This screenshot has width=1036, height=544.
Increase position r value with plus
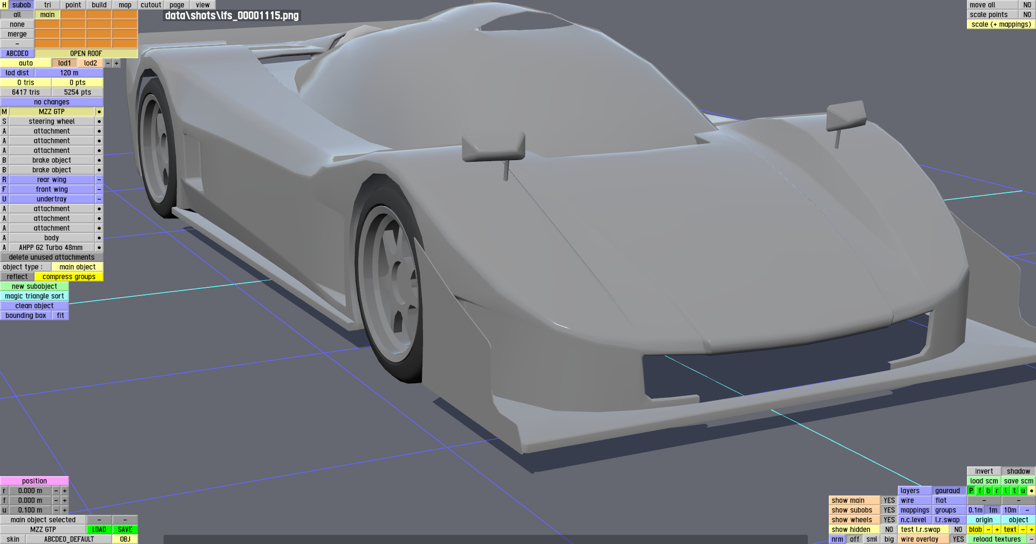click(x=65, y=491)
